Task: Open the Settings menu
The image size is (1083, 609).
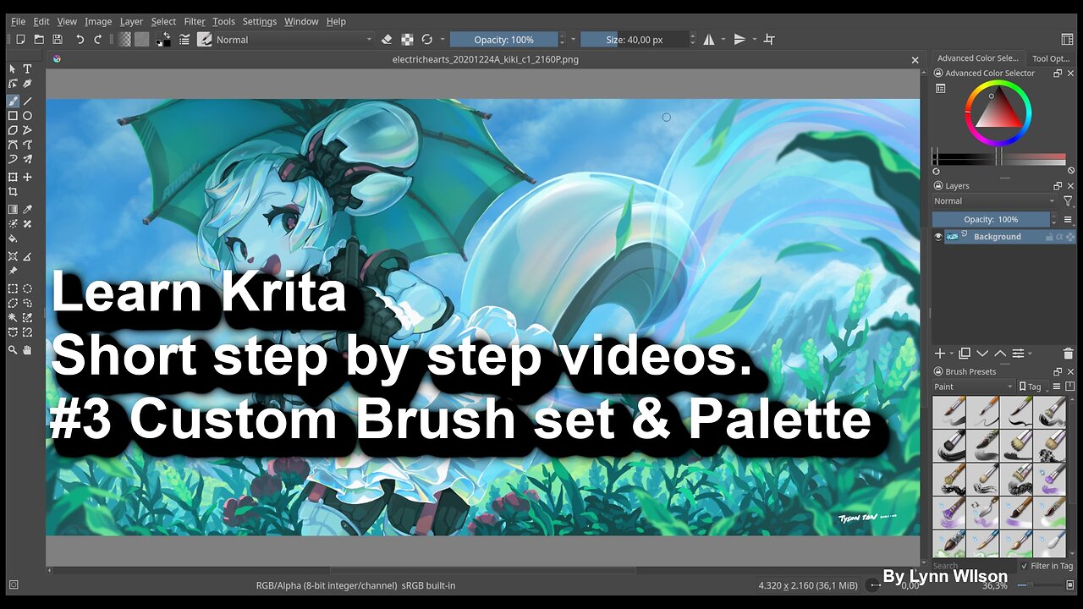Action: (x=259, y=21)
